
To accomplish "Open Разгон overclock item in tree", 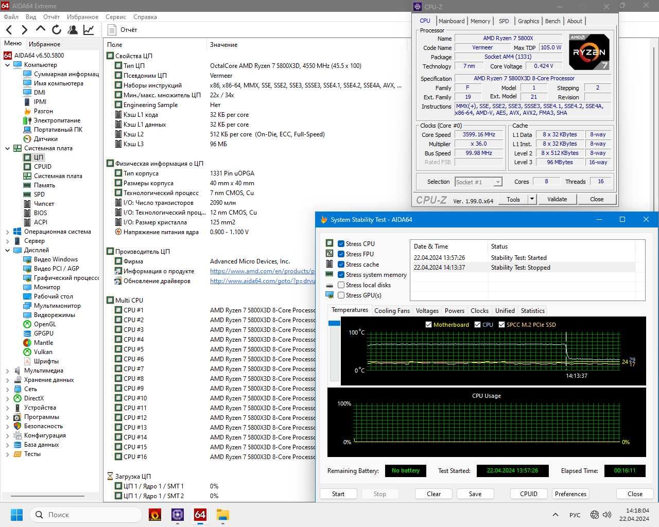I will (x=43, y=111).
